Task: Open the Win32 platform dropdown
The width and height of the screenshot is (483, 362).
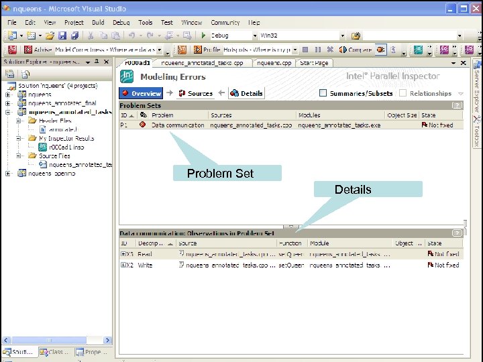Action: point(342,36)
